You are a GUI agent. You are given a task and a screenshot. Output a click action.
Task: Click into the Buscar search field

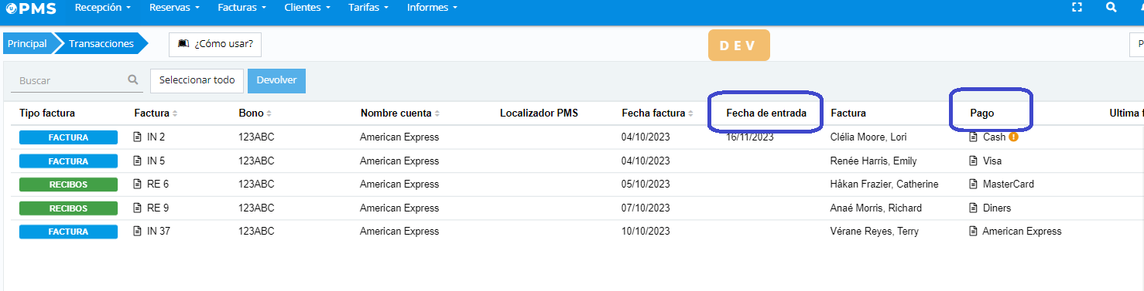[78, 80]
